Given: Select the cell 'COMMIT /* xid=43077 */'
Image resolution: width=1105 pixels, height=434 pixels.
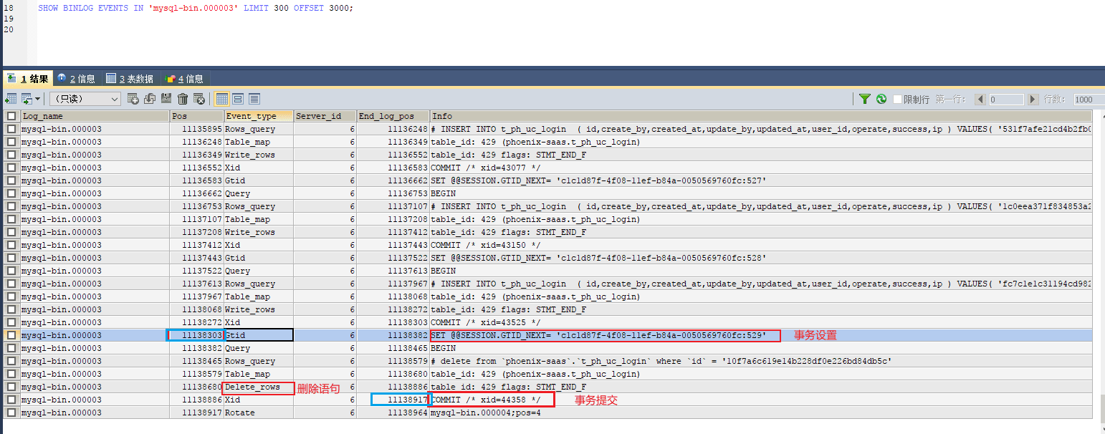Looking at the screenshot, I should [x=761, y=168].
